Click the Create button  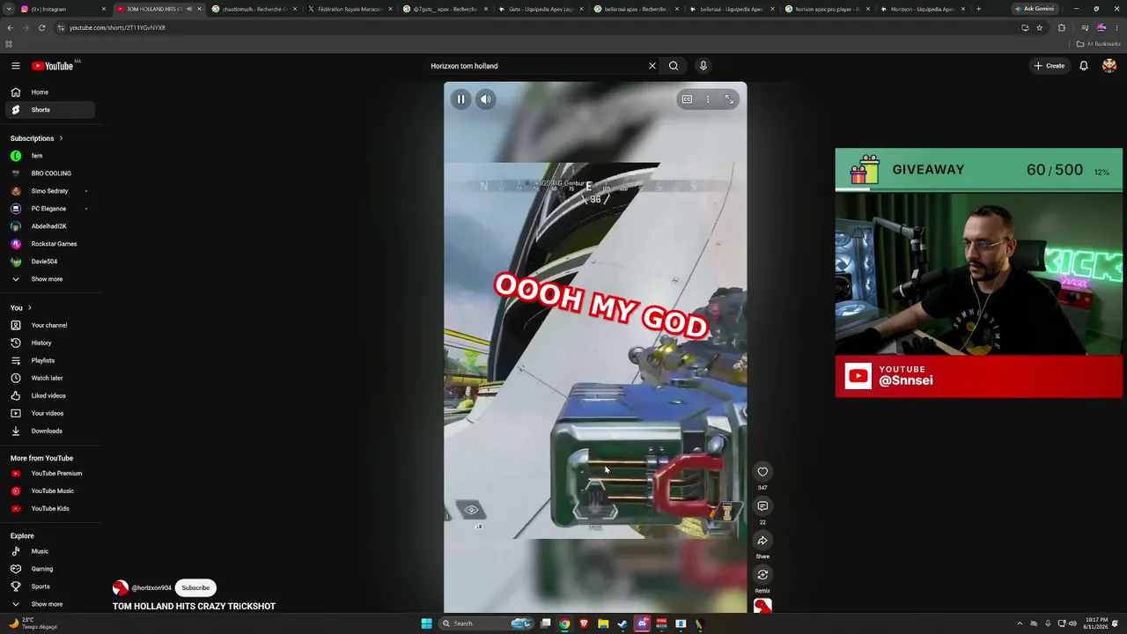(x=1050, y=66)
